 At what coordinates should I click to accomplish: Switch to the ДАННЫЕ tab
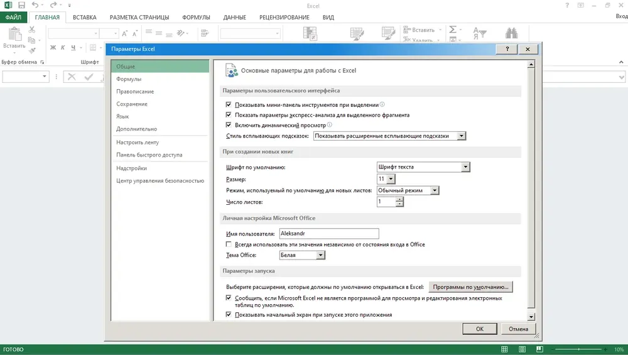235,17
